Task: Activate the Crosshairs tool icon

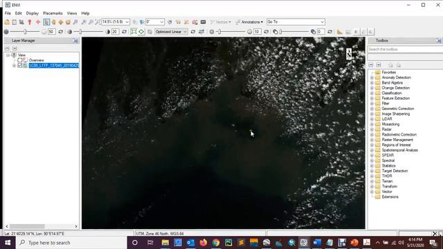Action: (x=38, y=22)
